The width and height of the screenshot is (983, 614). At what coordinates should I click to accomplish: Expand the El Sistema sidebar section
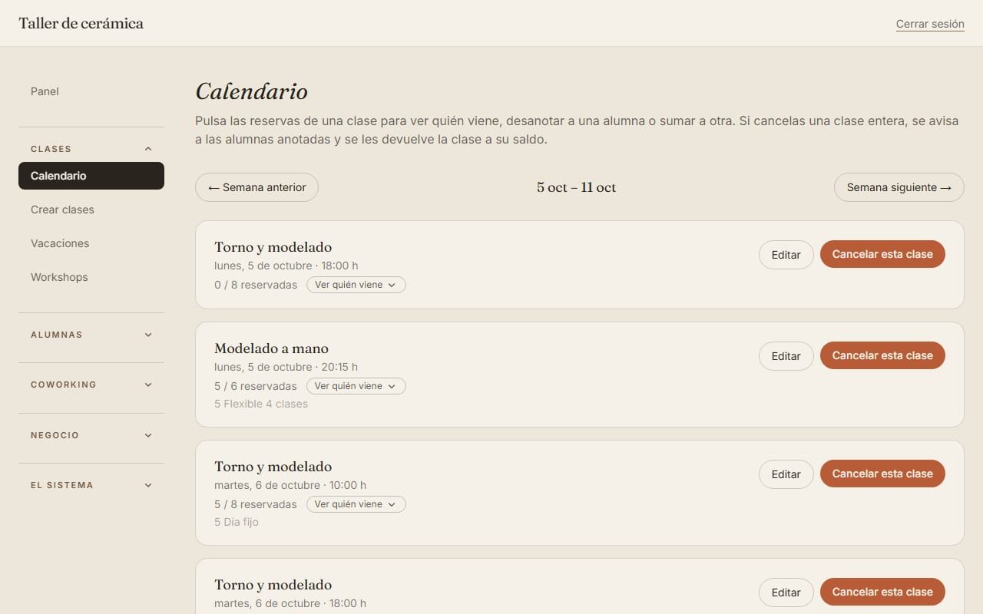pyautogui.click(x=91, y=485)
